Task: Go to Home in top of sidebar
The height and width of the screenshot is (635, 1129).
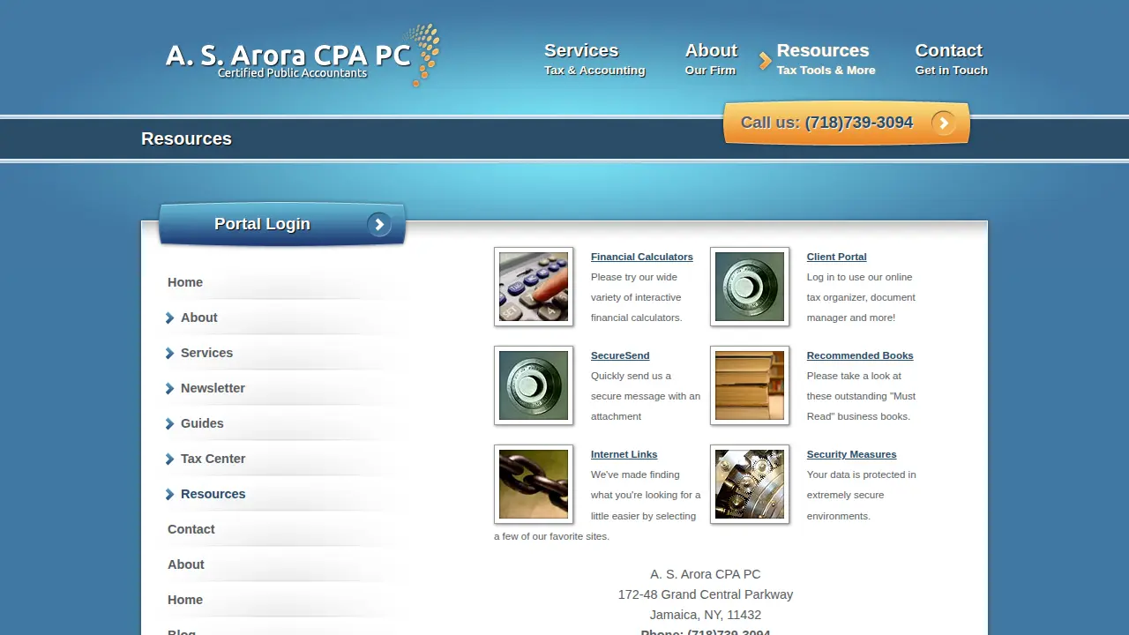Action: (185, 282)
